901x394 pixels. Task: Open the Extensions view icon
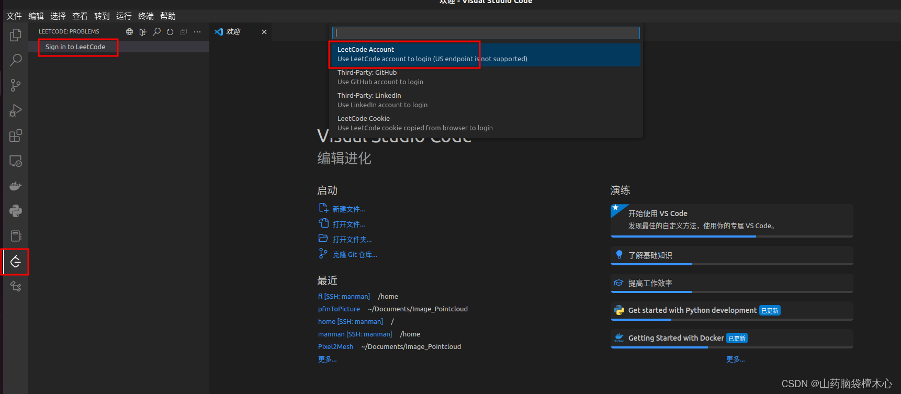coord(16,136)
